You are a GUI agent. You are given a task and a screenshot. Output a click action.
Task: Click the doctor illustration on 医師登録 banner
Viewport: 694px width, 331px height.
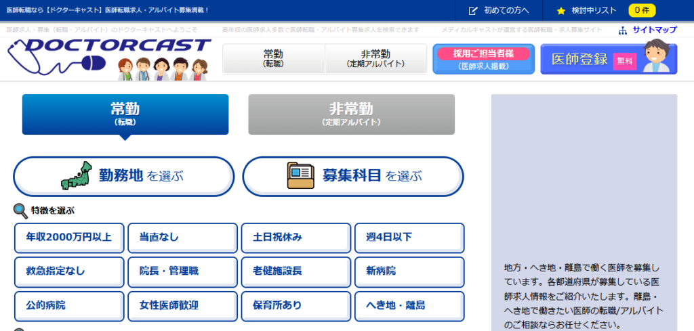coord(656,56)
